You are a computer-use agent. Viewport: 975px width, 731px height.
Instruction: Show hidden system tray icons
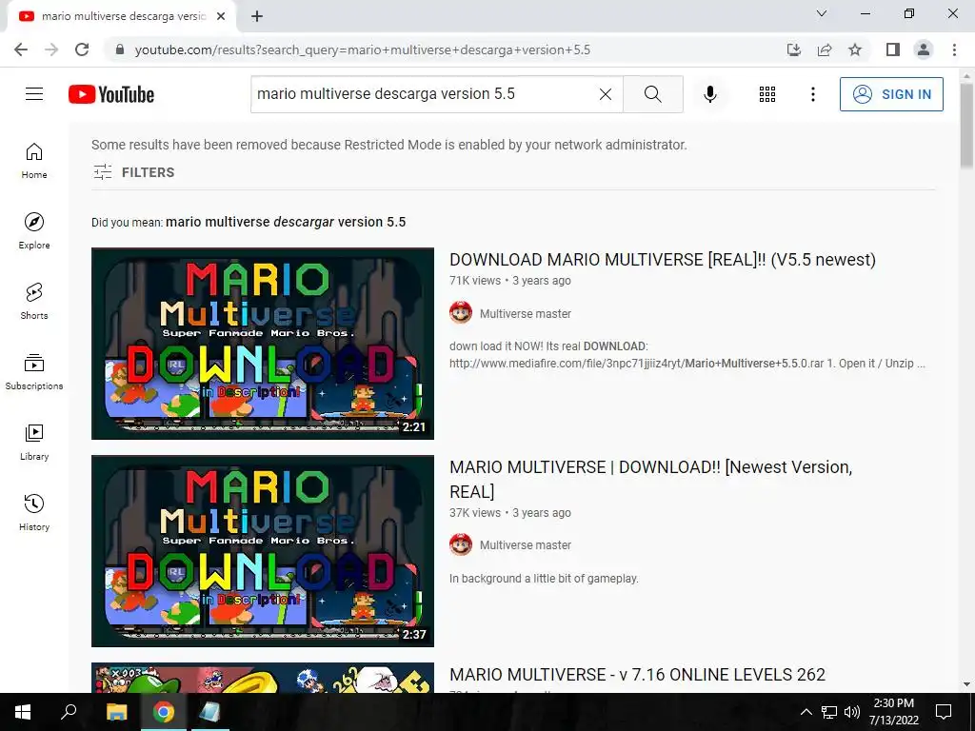coord(806,712)
